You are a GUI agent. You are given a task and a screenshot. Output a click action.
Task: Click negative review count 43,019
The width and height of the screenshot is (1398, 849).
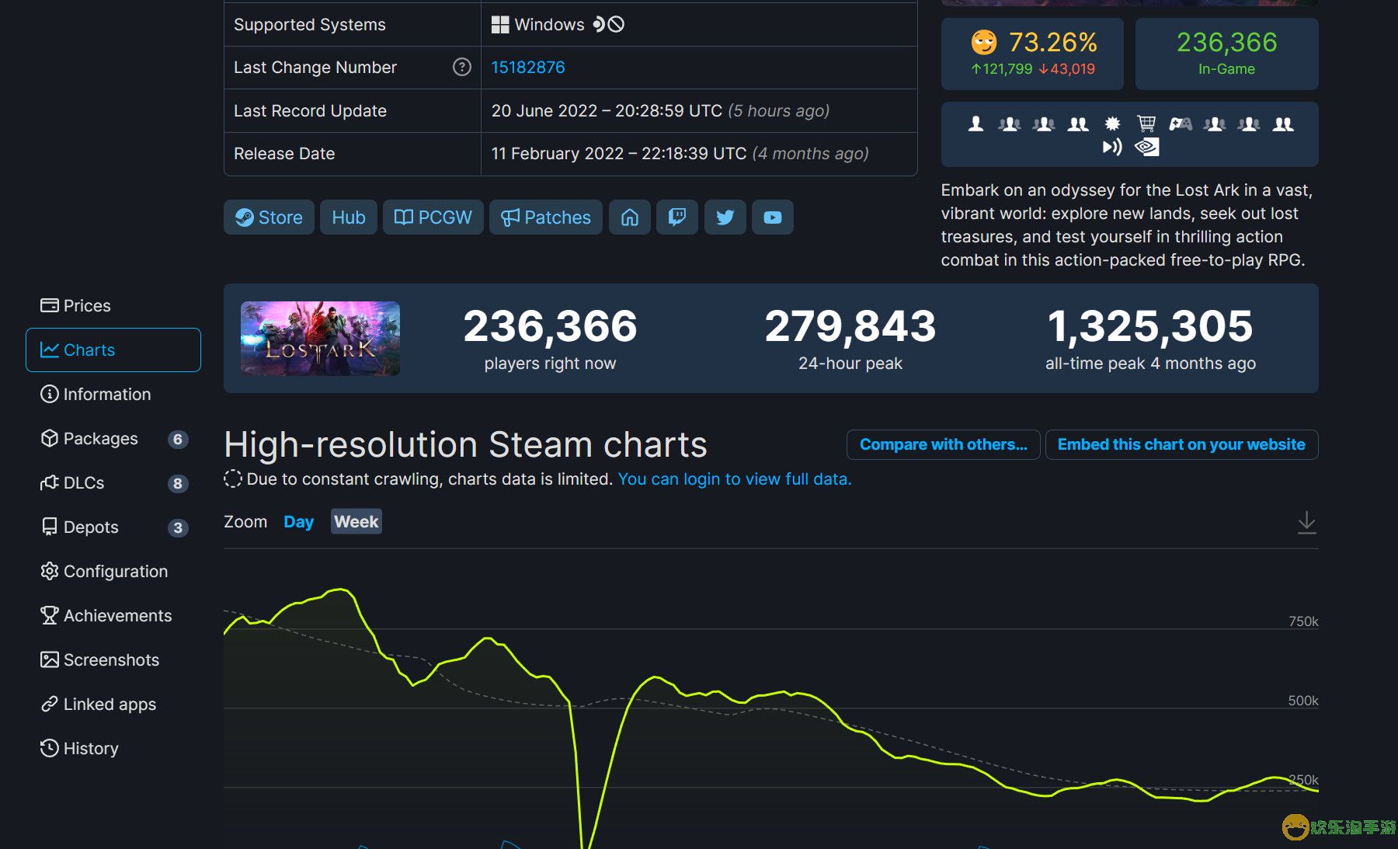click(1067, 69)
